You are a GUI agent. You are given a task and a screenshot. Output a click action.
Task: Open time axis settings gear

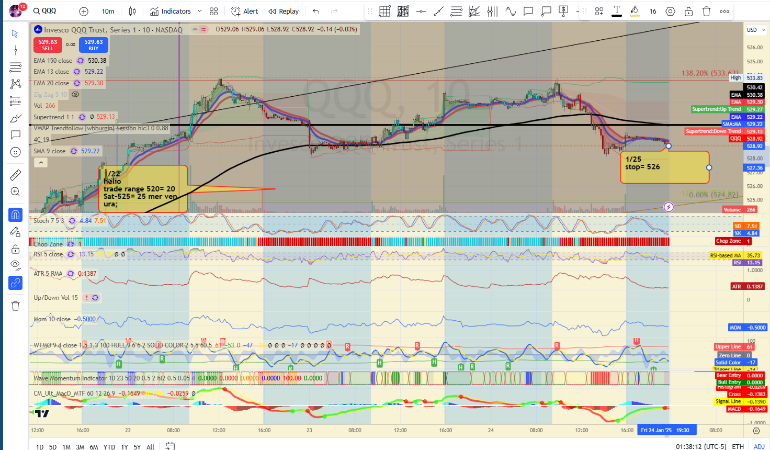pyautogui.click(x=756, y=431)
